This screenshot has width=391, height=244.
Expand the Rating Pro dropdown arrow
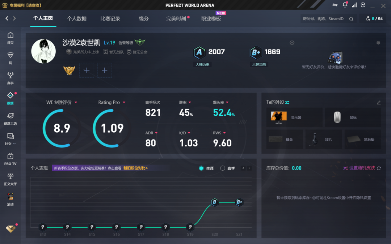(124, 103)
